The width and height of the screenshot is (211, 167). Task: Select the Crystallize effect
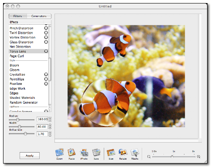[x=17, y=74]
